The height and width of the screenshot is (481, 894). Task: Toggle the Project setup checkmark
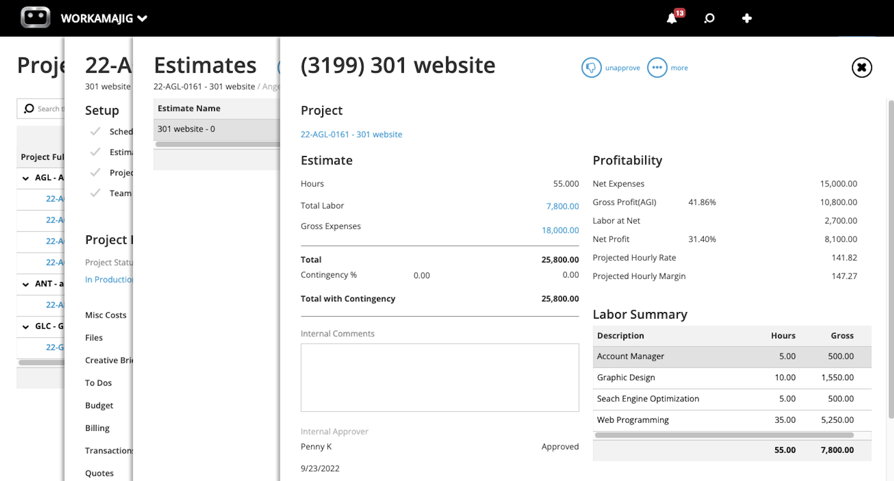[x=95, y=173]
